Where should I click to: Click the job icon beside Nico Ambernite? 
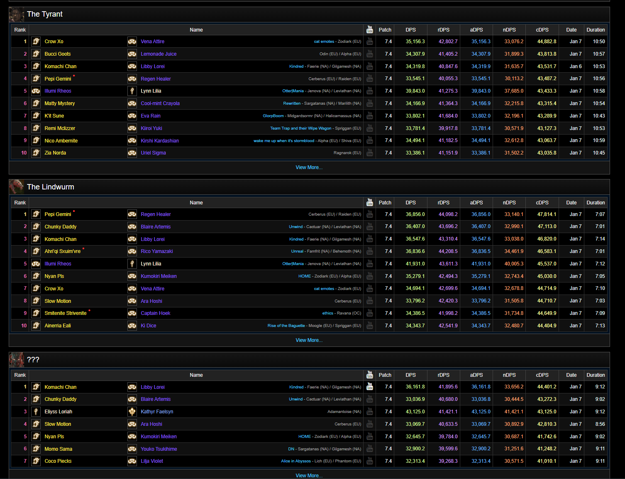tap(36, 140)
